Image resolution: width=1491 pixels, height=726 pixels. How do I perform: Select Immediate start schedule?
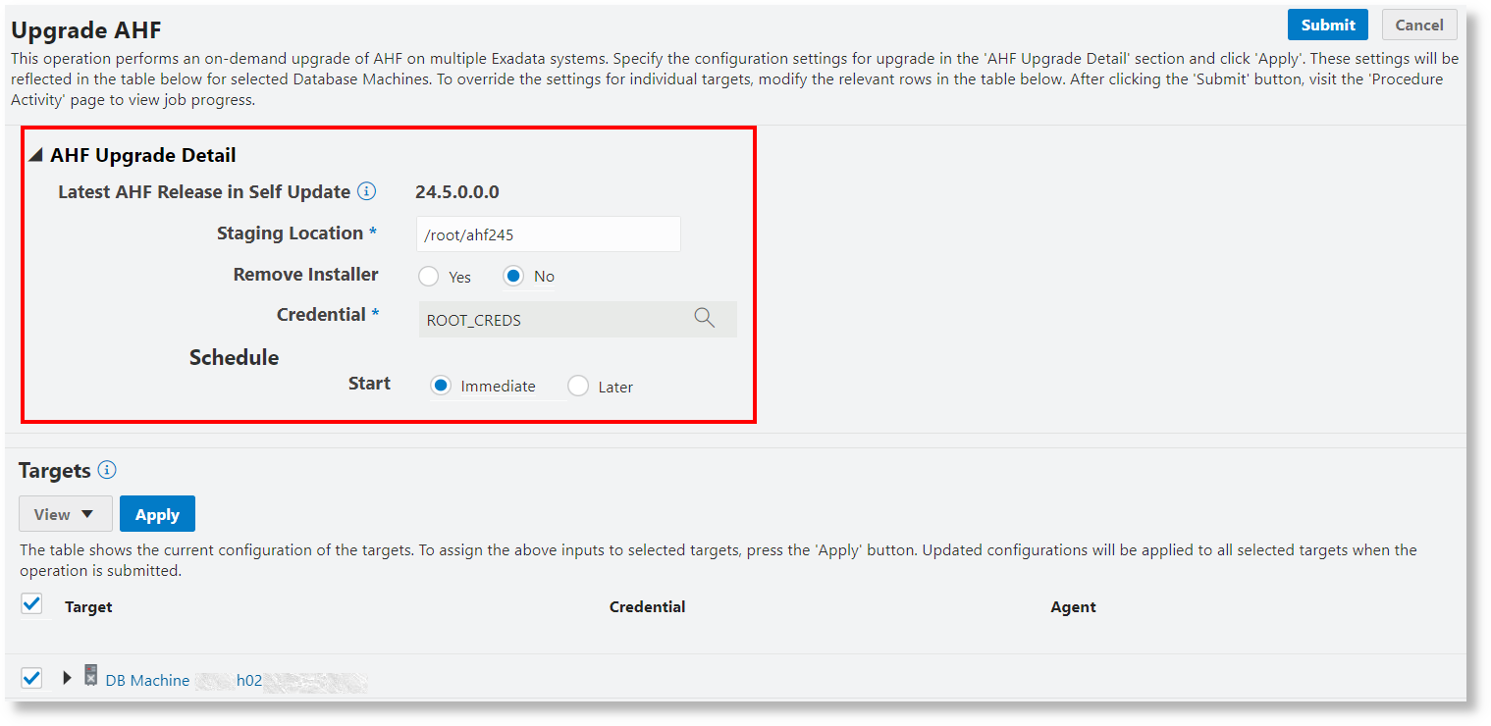pyautogui.click(x=442, y=387)
